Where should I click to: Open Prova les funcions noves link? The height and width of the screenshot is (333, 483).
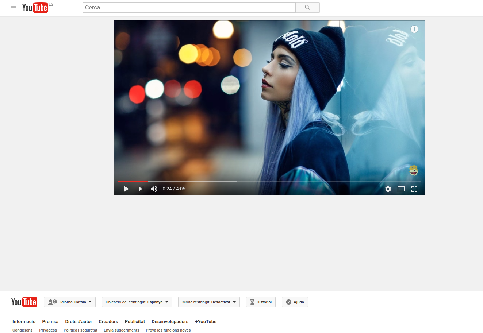point(168,330)
